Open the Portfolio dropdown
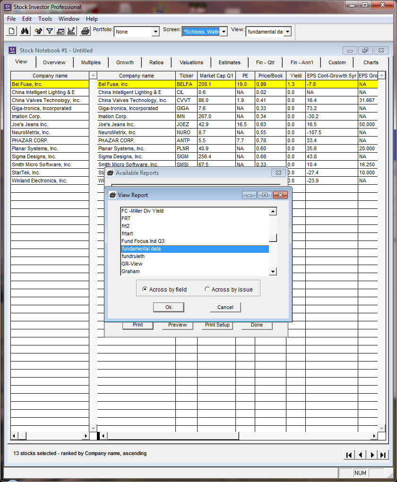 point(155,32)
